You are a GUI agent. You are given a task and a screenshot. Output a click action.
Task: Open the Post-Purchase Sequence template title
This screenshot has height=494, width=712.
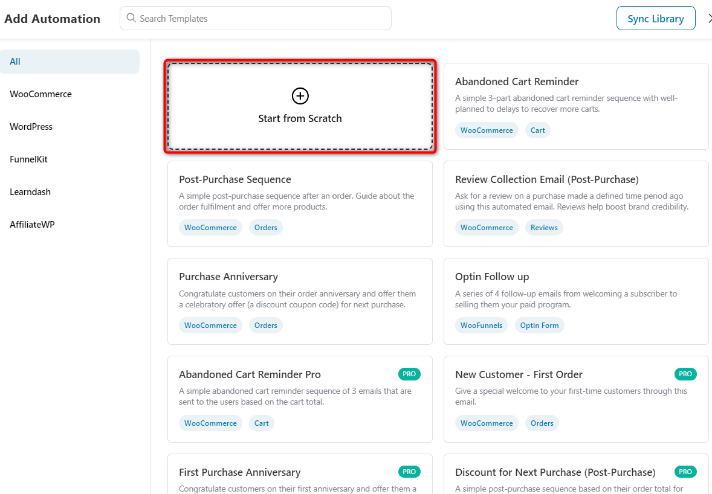[x=235, y=179]
